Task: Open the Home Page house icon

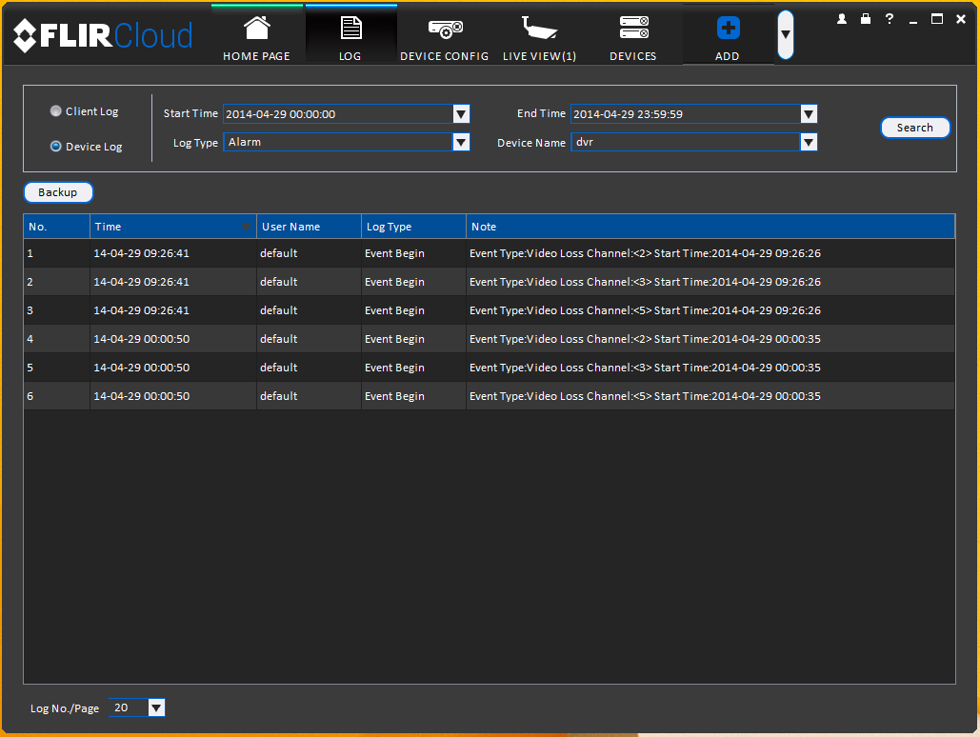Action: (257, 29)
